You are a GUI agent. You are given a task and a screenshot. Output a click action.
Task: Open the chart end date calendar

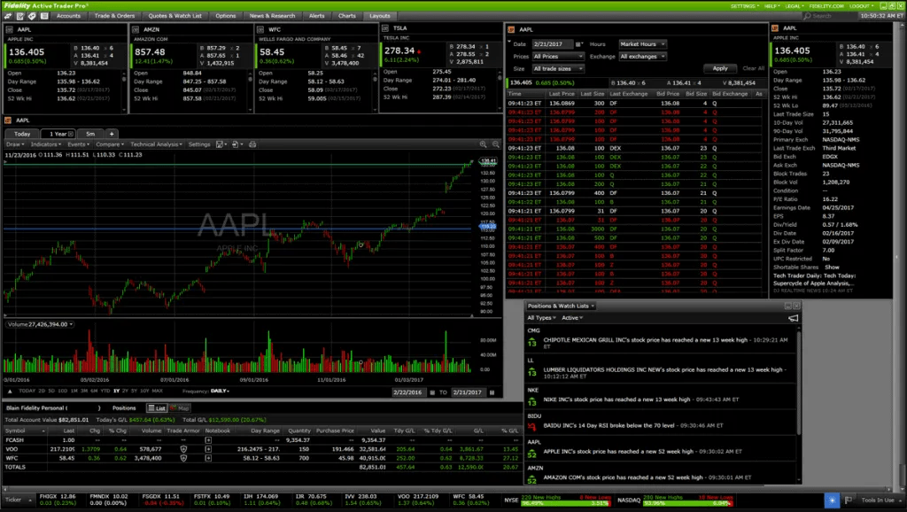coord(492,392)
